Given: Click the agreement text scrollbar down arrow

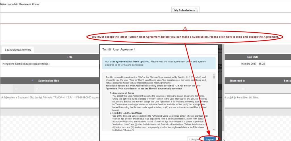Looking at the screenshot, I should pyautogui.click(x=214, y=130).
